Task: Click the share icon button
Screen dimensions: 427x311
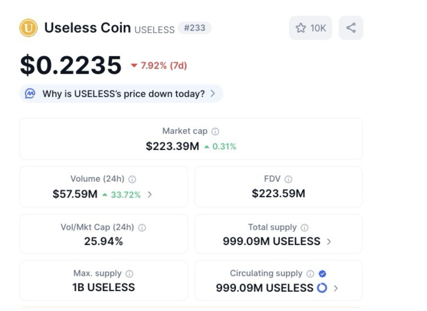Action: point(351,28)
